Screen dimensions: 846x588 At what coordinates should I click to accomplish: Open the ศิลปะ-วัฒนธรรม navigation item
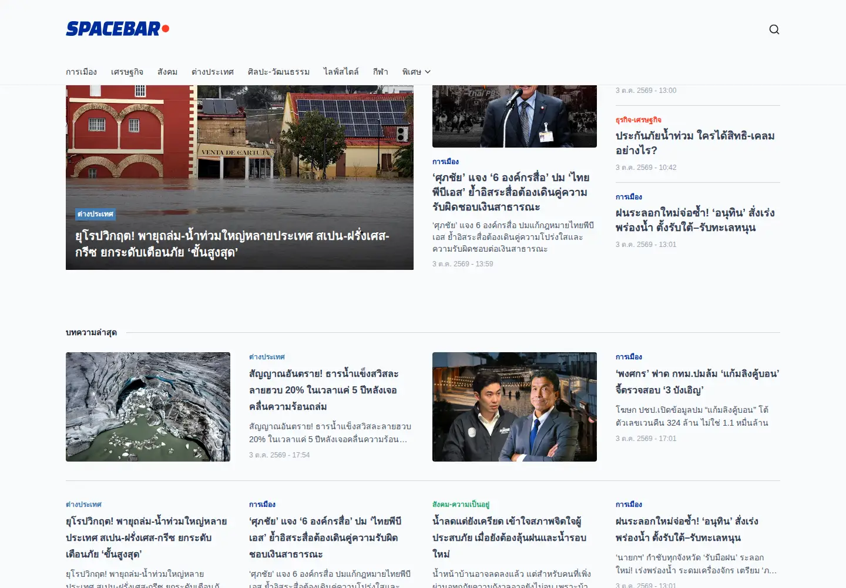(x=278, y=72)
